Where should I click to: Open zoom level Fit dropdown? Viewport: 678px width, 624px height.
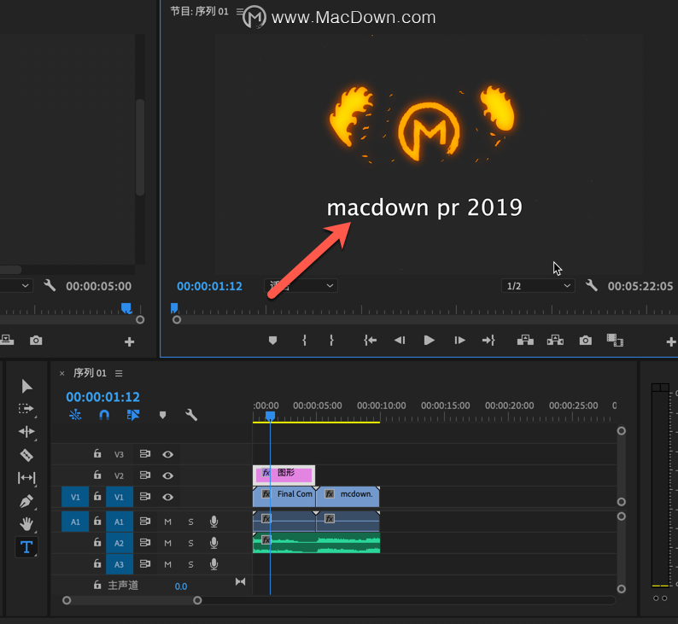point(301,286)
